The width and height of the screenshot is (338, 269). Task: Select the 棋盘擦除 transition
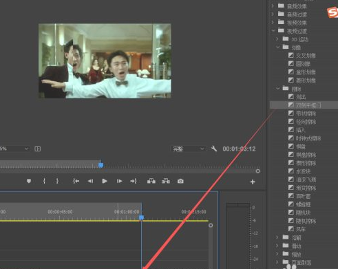306,155
